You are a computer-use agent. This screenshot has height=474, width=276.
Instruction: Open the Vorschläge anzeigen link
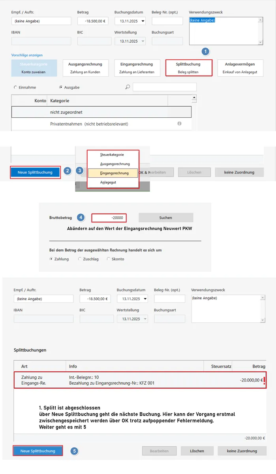(x=27, y=55)
